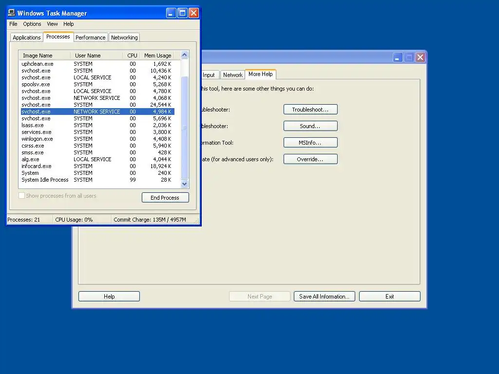The height and width of the screenshot is (374, 499).
Task: Select svchost.exe using 4,240 K memory
Action: click(x=97, y=77)
